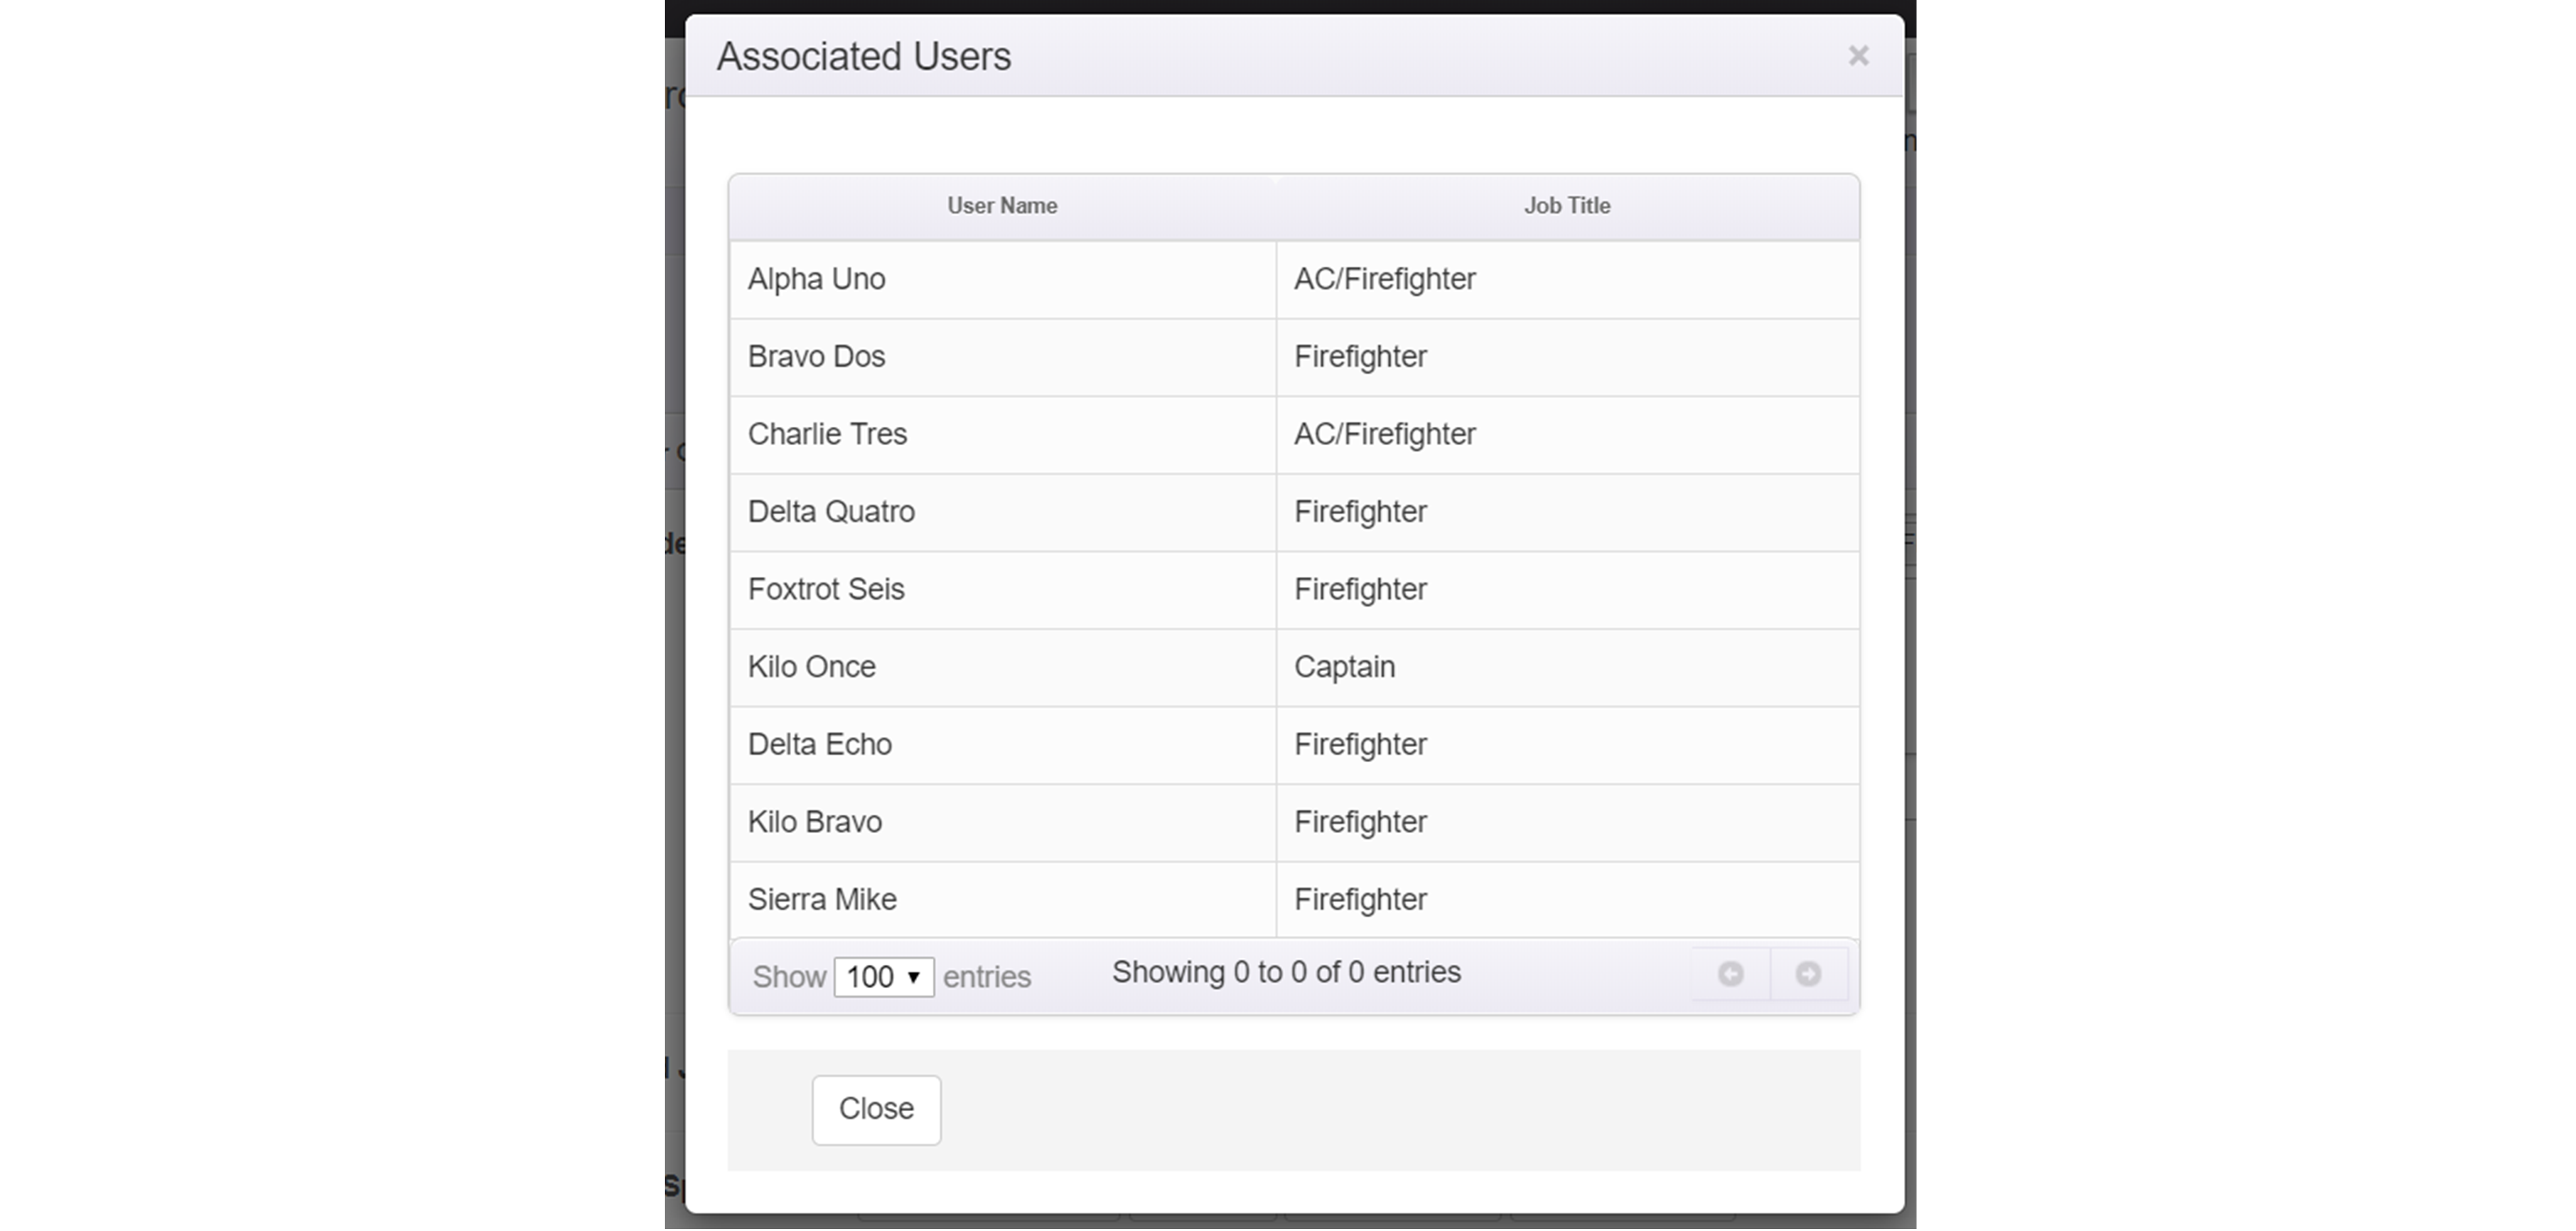Click the previous page arrow icon

coord(1730,974)
